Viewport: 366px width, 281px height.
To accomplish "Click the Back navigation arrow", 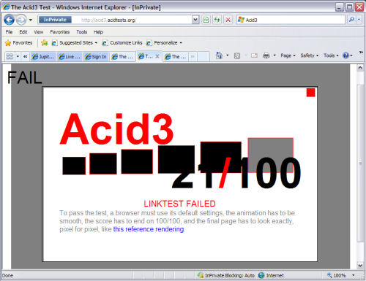I will click(9, 20).
